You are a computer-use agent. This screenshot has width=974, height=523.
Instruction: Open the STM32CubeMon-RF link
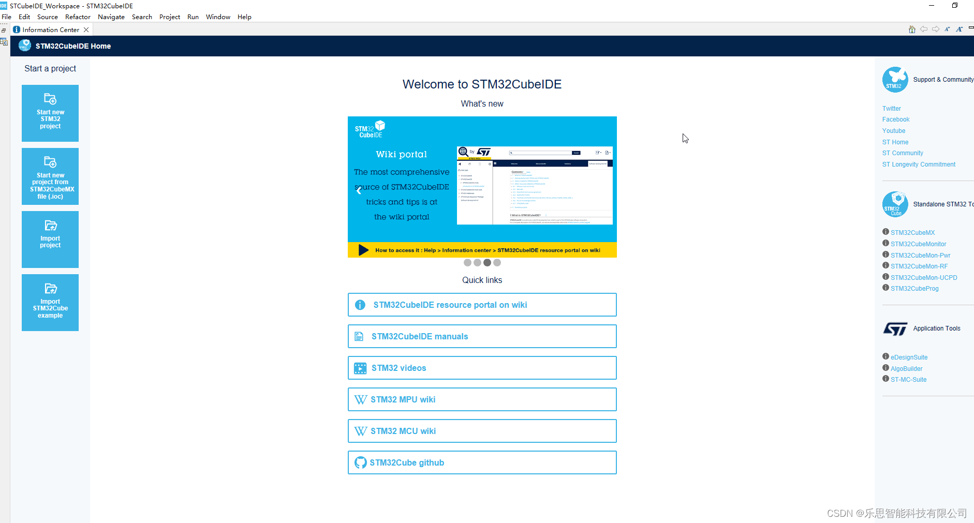(919, 266)
